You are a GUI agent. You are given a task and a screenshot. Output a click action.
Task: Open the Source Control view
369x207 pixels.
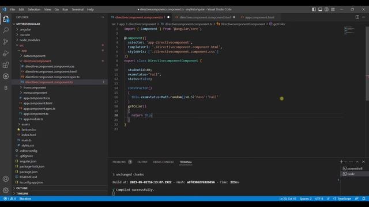tap(6, 42)
